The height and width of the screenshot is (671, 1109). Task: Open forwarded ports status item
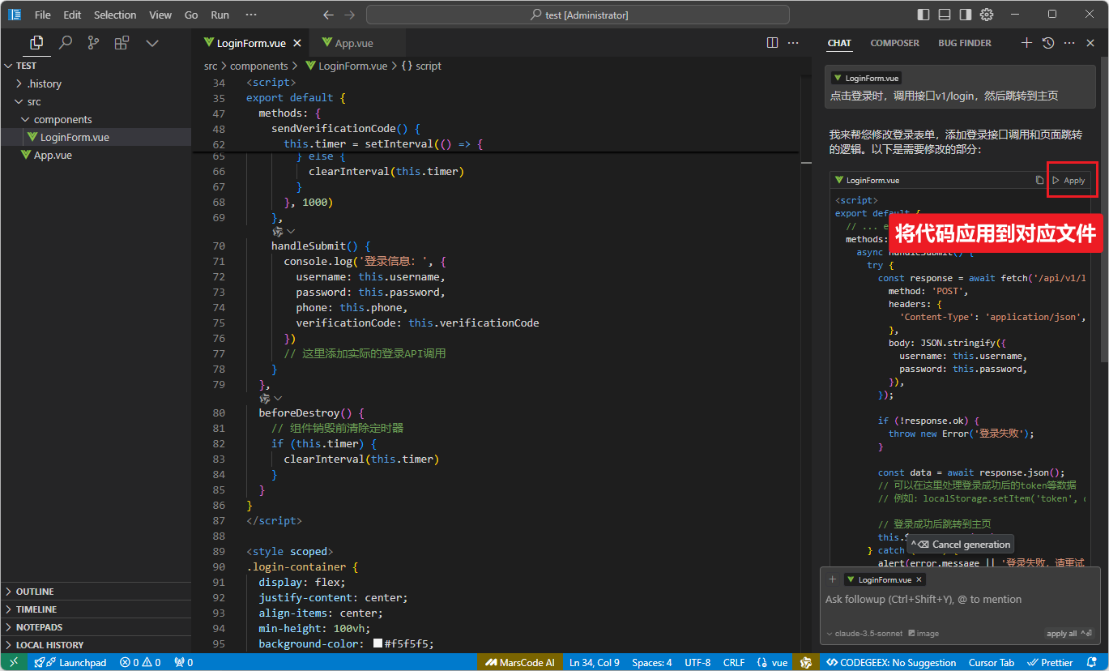tap(184, 662)
